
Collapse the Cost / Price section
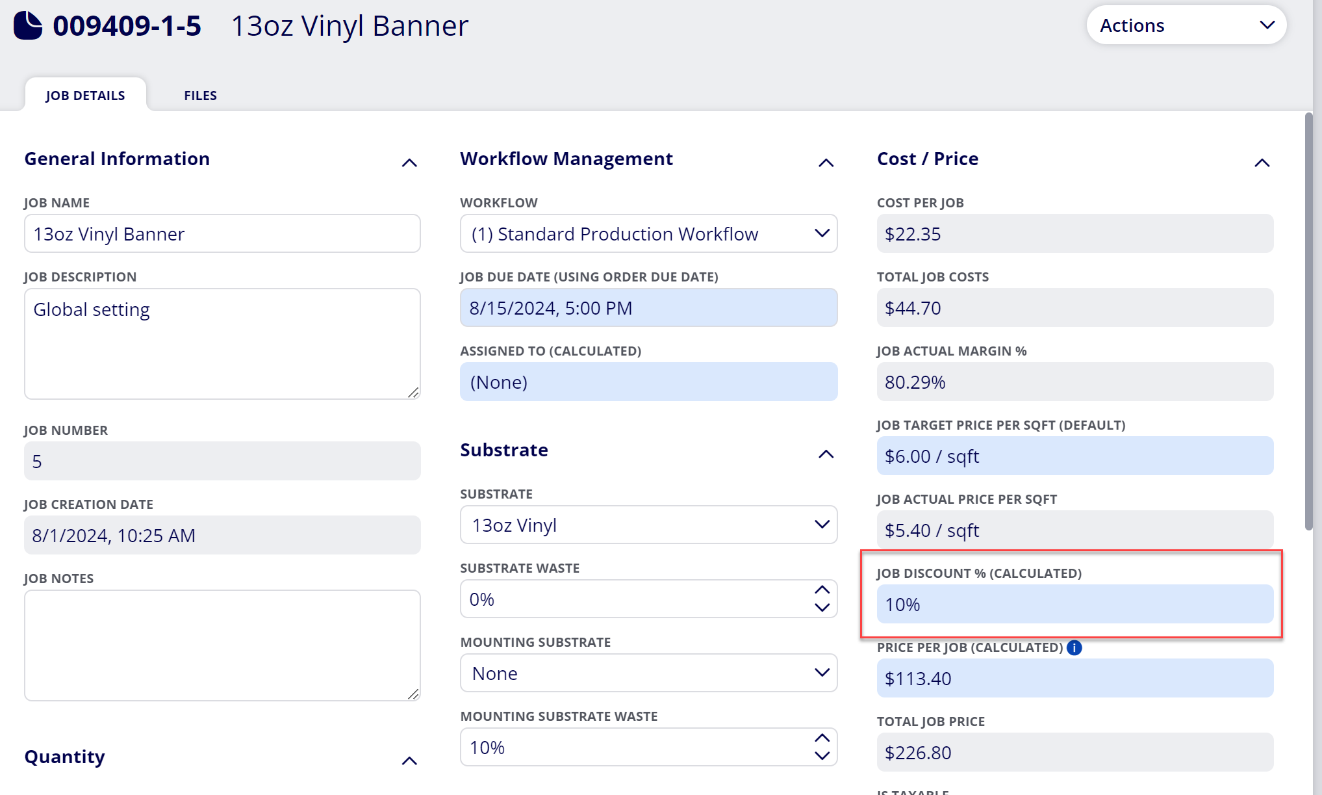pyautogui.click(x=1262, y=163)
